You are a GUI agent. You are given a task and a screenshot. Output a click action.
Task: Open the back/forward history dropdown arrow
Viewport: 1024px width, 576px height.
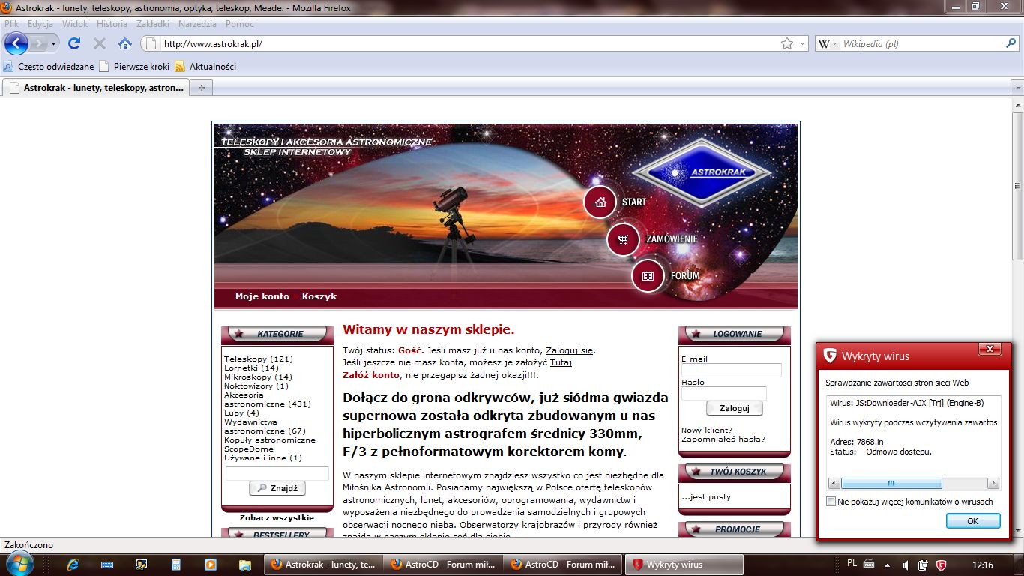click(x=53, y=44)
